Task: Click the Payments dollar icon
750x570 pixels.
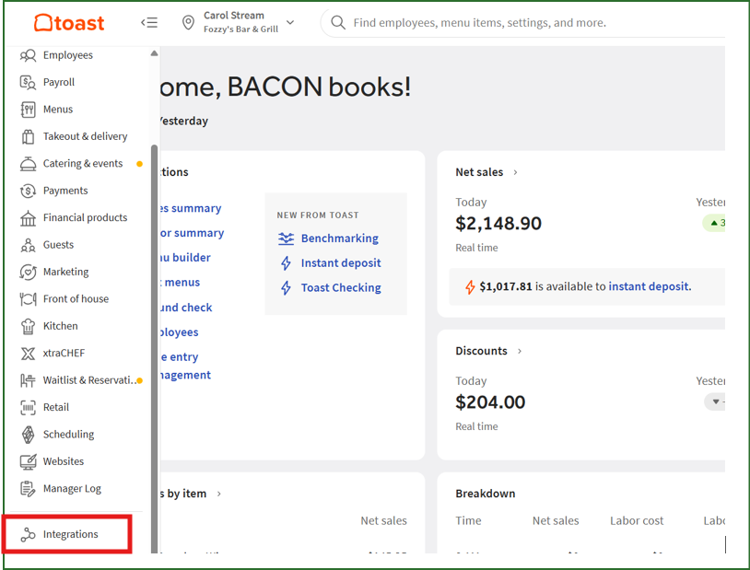Action: [28, 191]
